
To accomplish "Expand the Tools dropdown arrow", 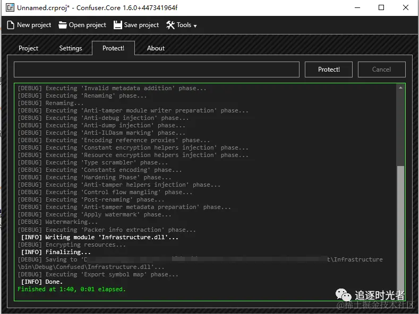I will pos(195,26).
